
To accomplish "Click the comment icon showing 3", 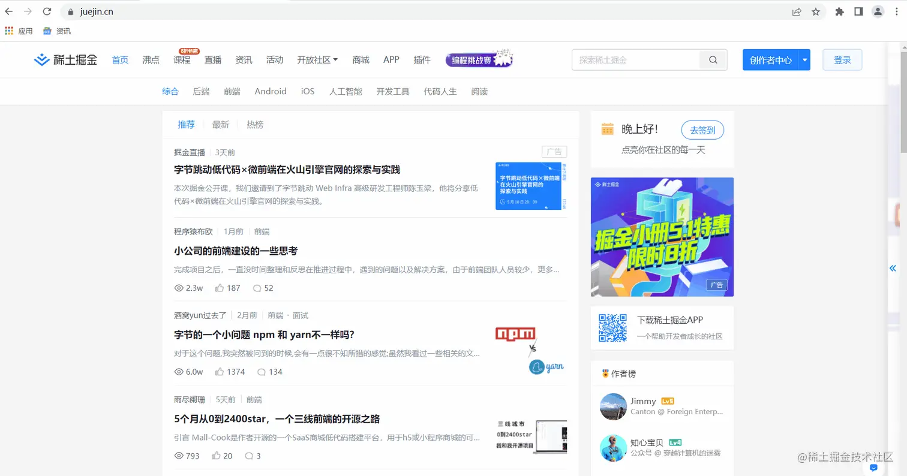I will point(249,456).
